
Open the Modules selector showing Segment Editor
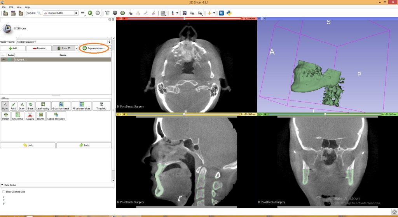(60, 13)
